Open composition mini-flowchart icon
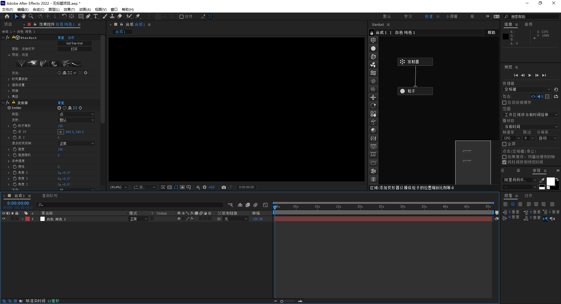Viewport: 561px width, 304px height. (x=231, y=205)
